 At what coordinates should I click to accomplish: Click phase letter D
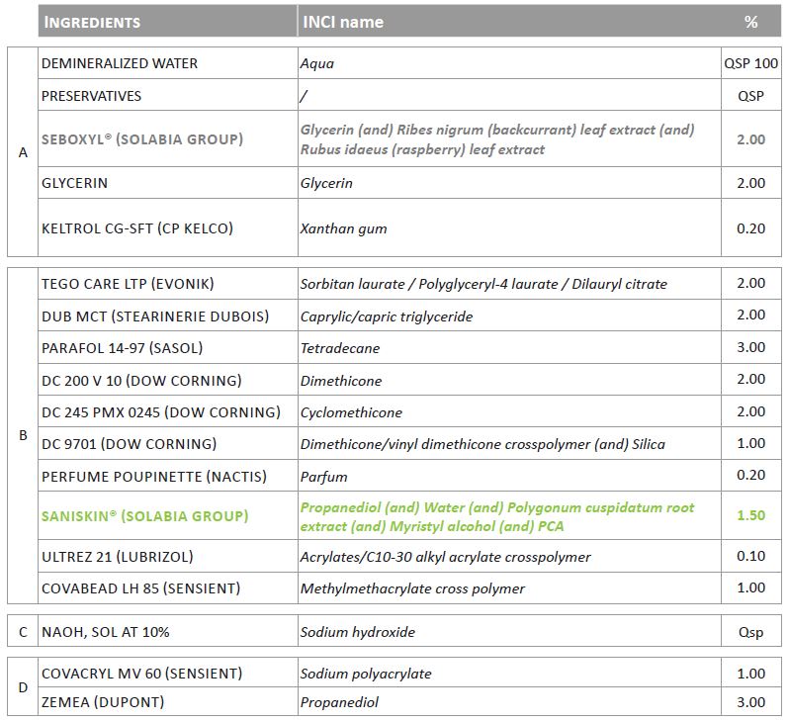(x=23, y=687)
